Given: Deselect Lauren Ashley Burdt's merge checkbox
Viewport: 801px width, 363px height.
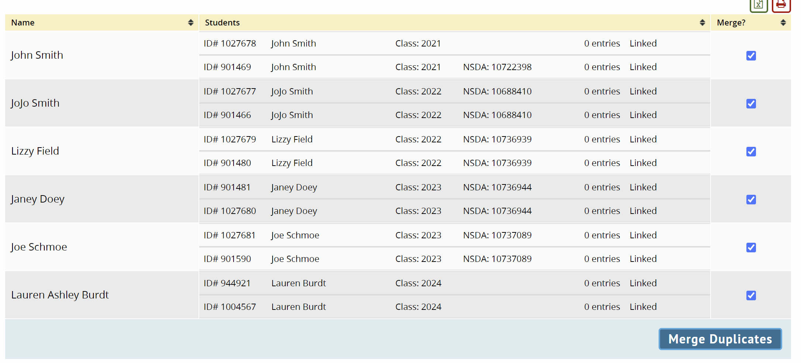Looking at the screenshot, I should [x=751, y=295].
